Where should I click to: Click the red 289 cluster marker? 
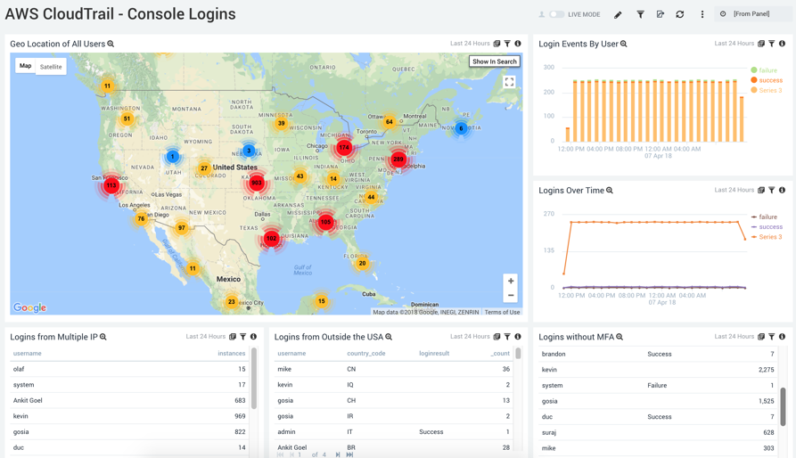pos(398,159)
